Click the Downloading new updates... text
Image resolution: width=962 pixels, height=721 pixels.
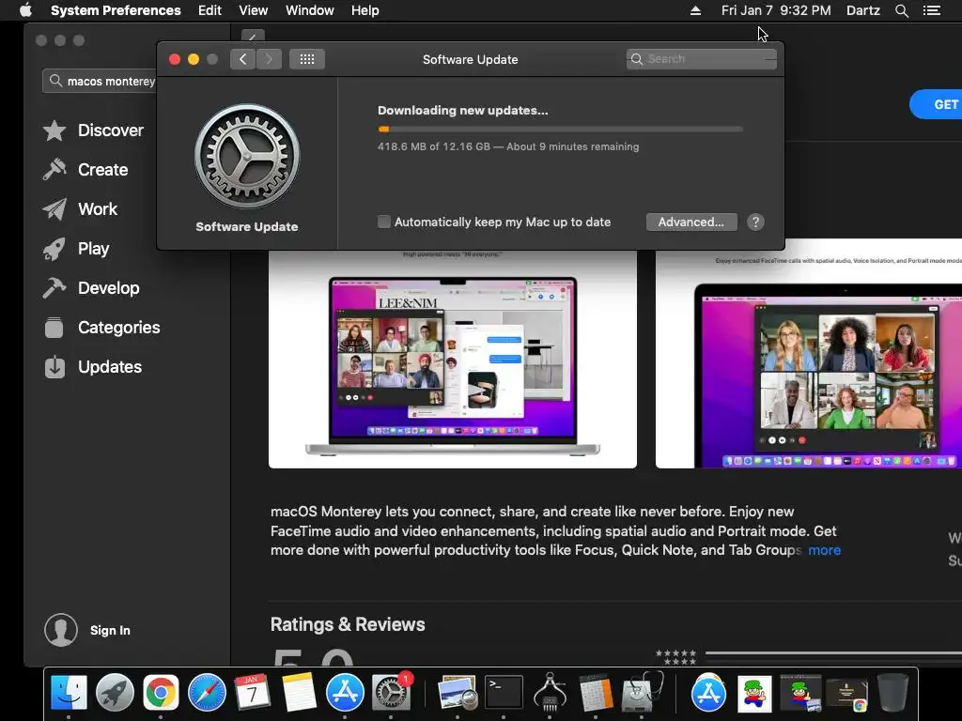[462, 111]
